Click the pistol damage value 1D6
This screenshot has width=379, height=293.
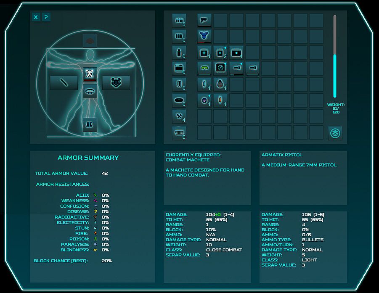pos(307,214)
